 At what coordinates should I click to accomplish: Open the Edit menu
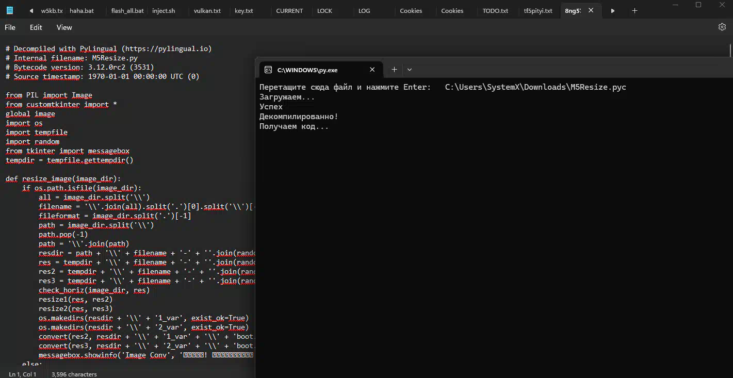point(36,27)
